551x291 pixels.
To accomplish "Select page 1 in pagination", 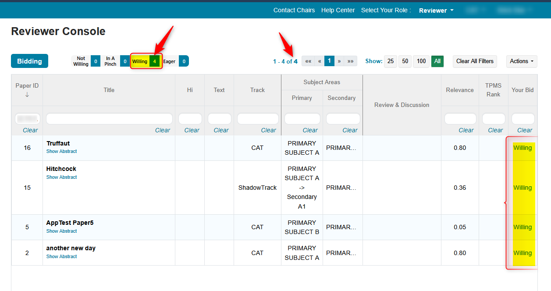I will pos(330,61).
